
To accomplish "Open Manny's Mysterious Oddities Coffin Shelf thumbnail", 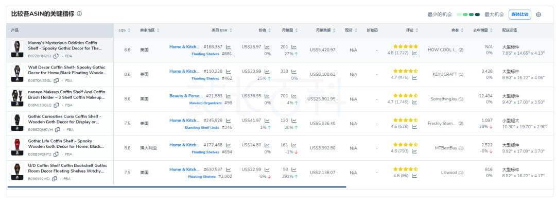I will (x=17, y=49).
